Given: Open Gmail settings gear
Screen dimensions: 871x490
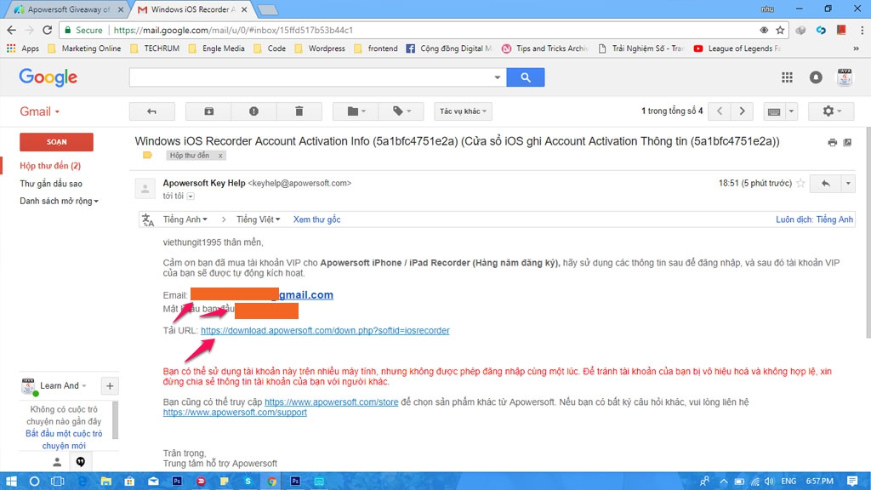Looking at the screenshot, I should [x=831, y=111].
